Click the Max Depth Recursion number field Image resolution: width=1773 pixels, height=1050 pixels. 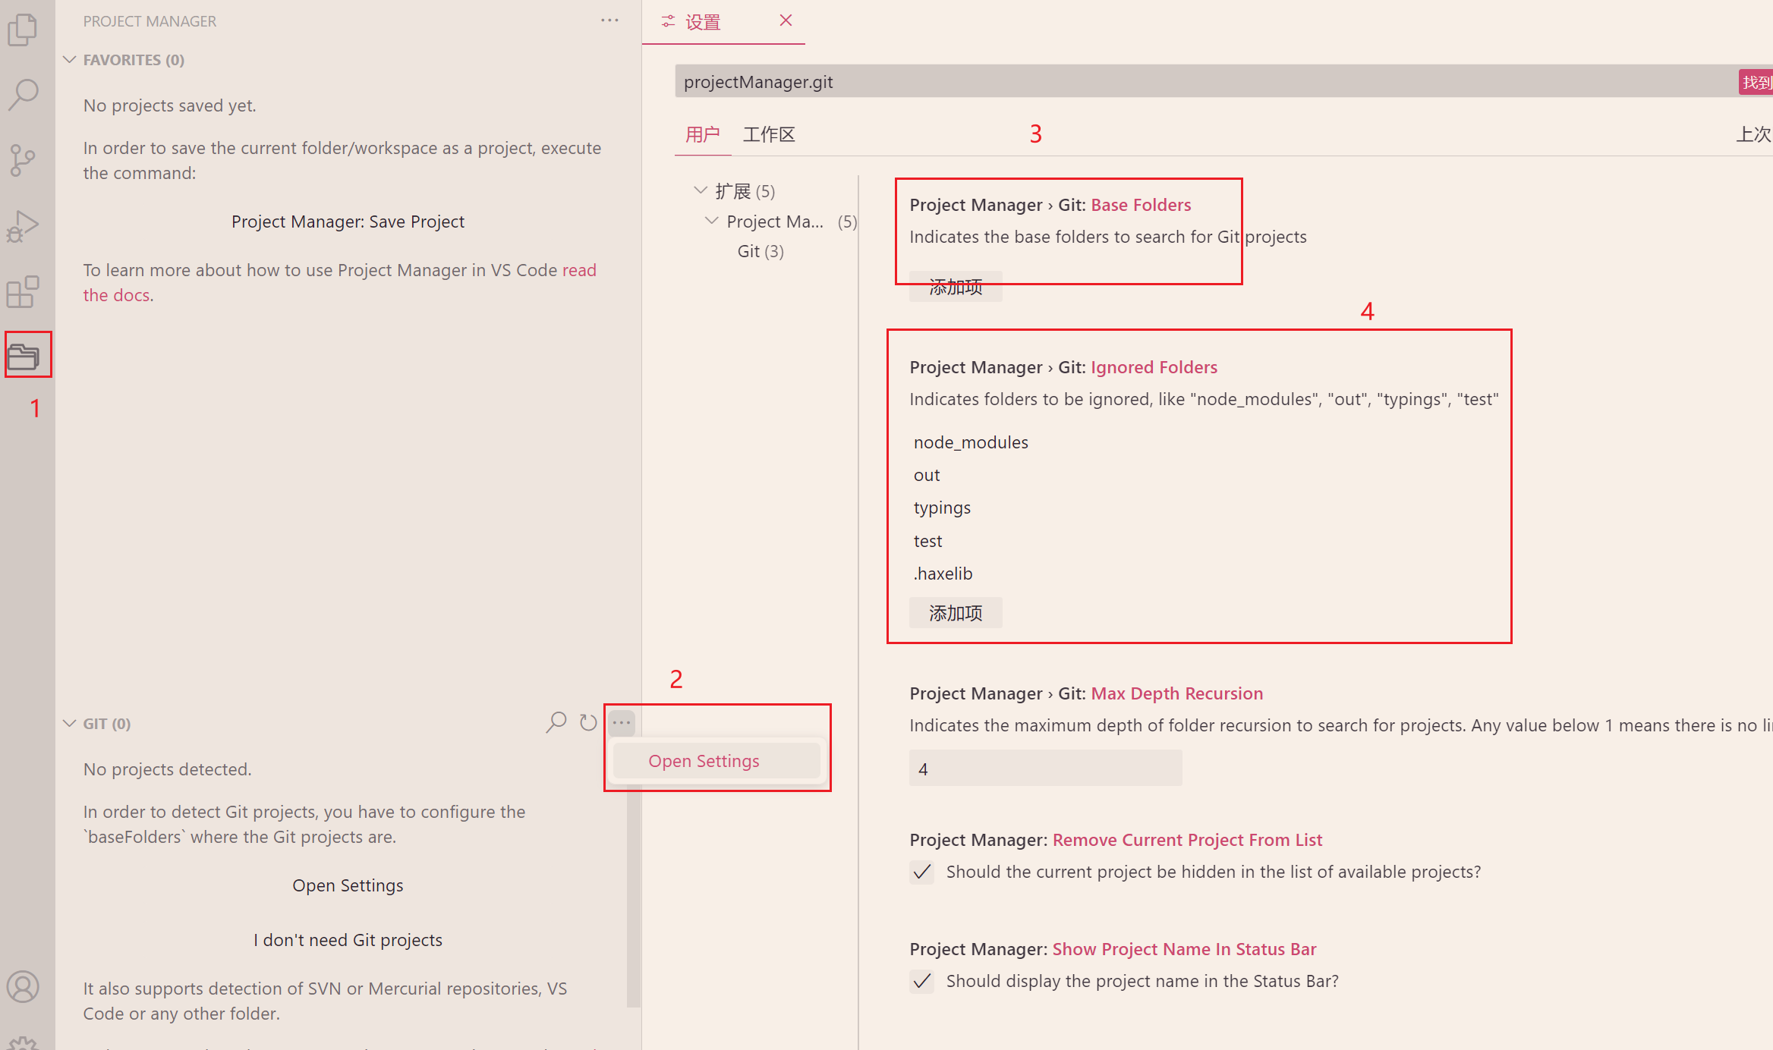point(1044,769)
